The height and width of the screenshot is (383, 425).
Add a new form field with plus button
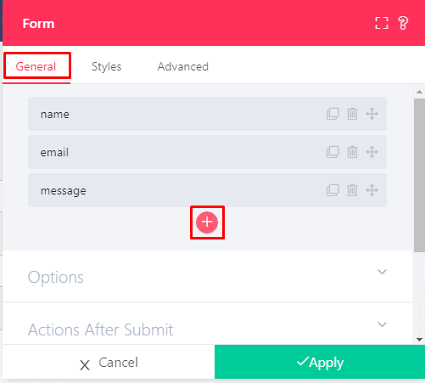(207, 222)
